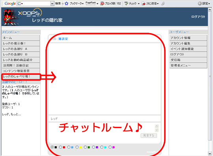Click the spell check icon

[126, 4]
